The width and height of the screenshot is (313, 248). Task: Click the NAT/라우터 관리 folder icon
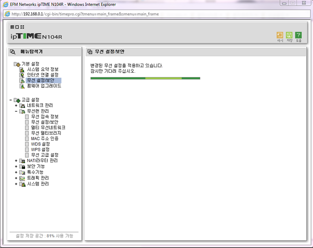pos(22,161)
